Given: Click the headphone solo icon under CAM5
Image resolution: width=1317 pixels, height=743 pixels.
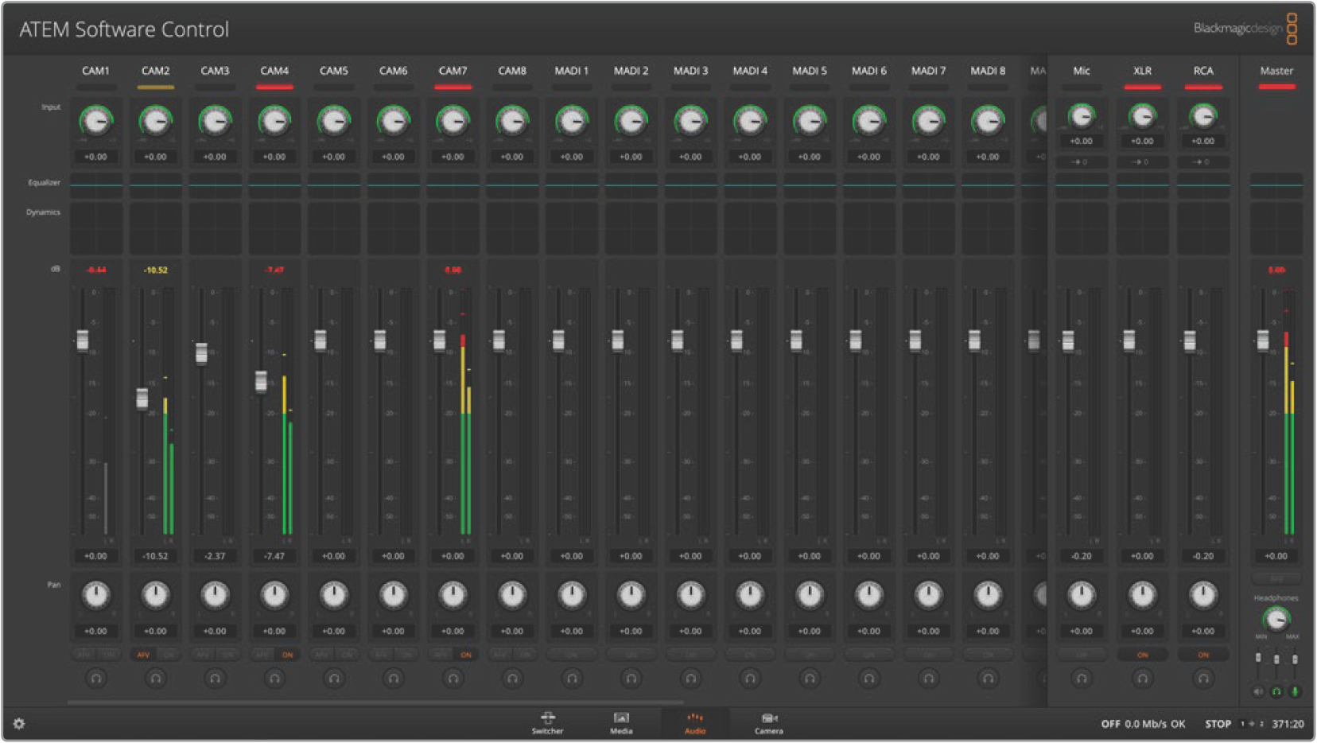Looking at the screenshot, I should [x=334, y=679].
